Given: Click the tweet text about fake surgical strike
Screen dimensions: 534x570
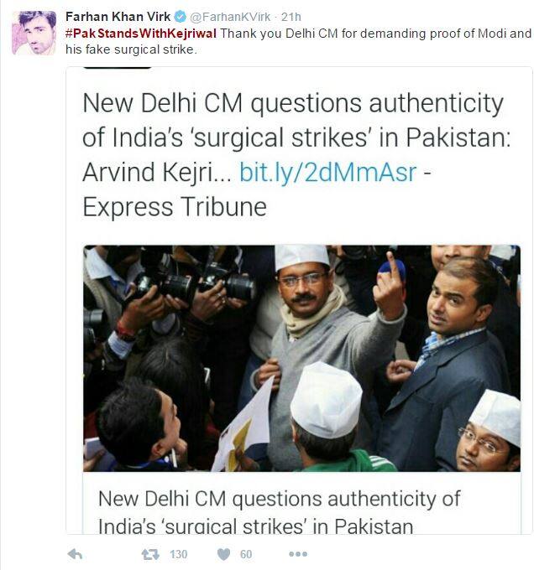Looking at the screenshot, I should click(x=299, y=41).
